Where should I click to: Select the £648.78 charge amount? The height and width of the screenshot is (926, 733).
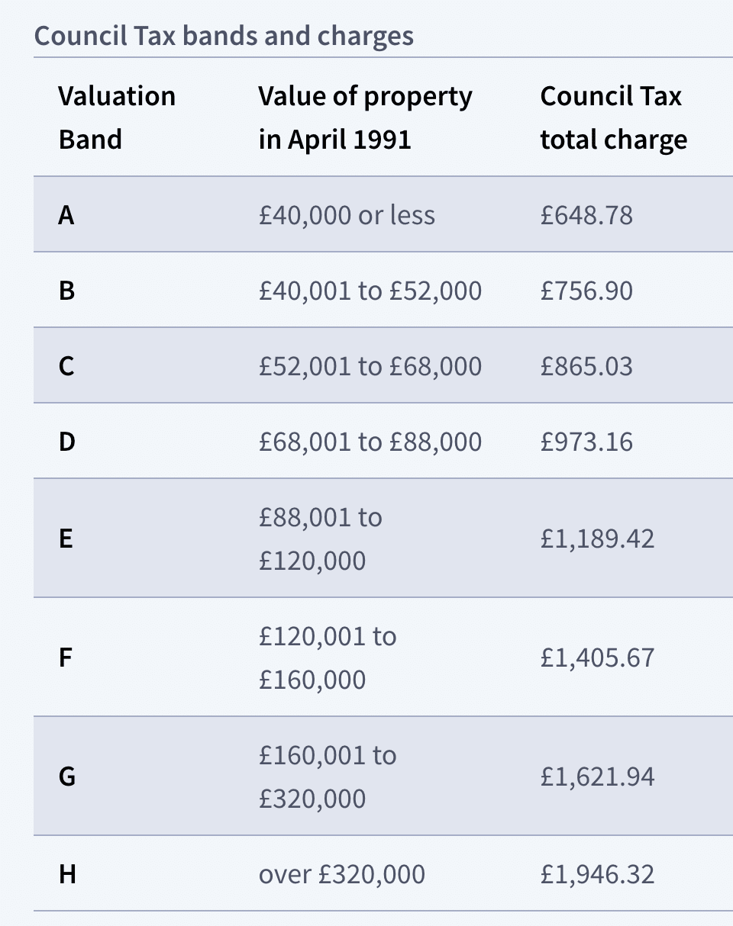586,216
